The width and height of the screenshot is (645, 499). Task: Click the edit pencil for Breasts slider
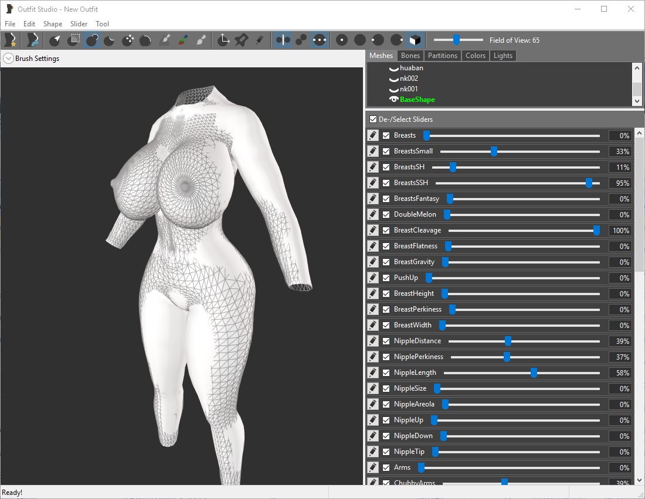pyautogui.click(x=373, y=135)
